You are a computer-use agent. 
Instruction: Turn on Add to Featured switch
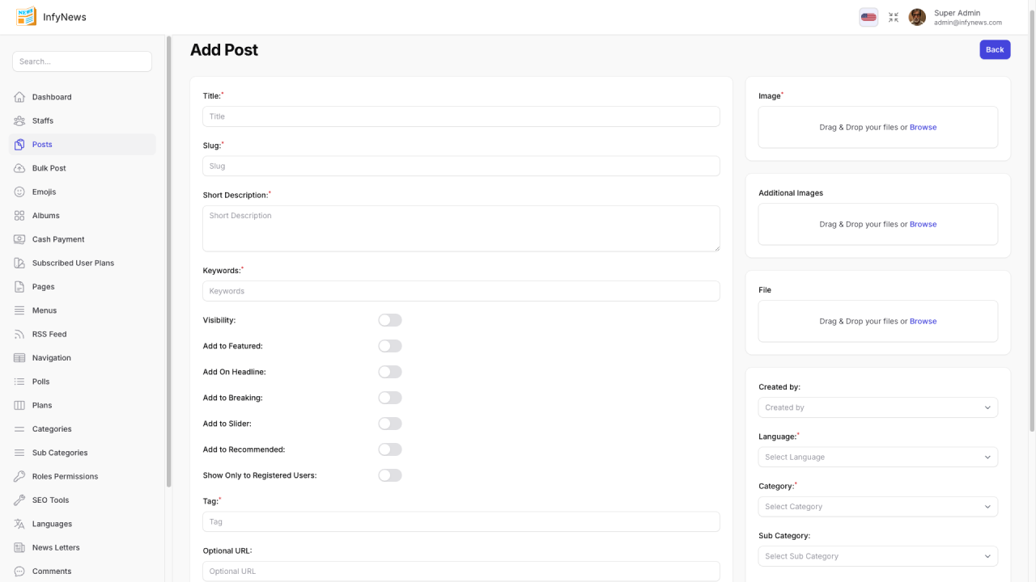(x=389, y=346)
